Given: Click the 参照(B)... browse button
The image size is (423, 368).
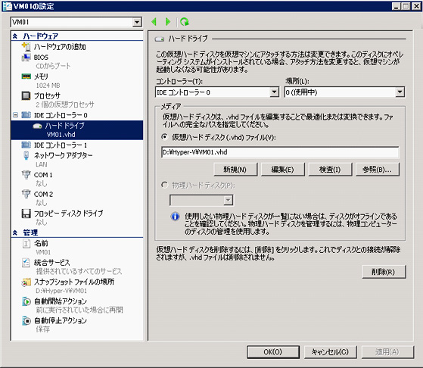Looking at the screenshot, I should click(x=378, y=170).
